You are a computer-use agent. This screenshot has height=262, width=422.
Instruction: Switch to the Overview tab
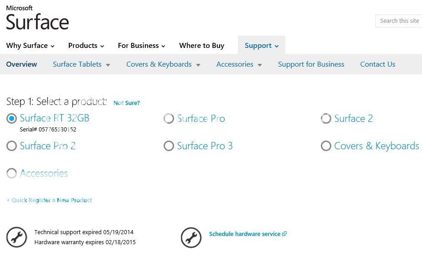tap(21, 64)
